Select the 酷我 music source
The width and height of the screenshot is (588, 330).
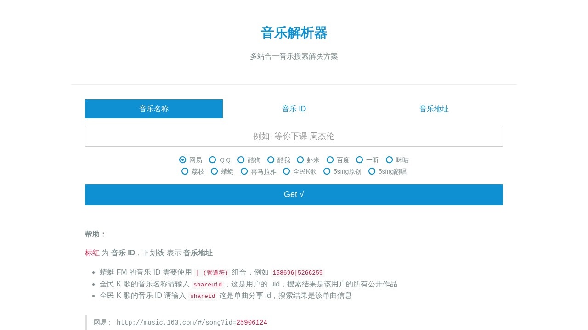point(271,160)
